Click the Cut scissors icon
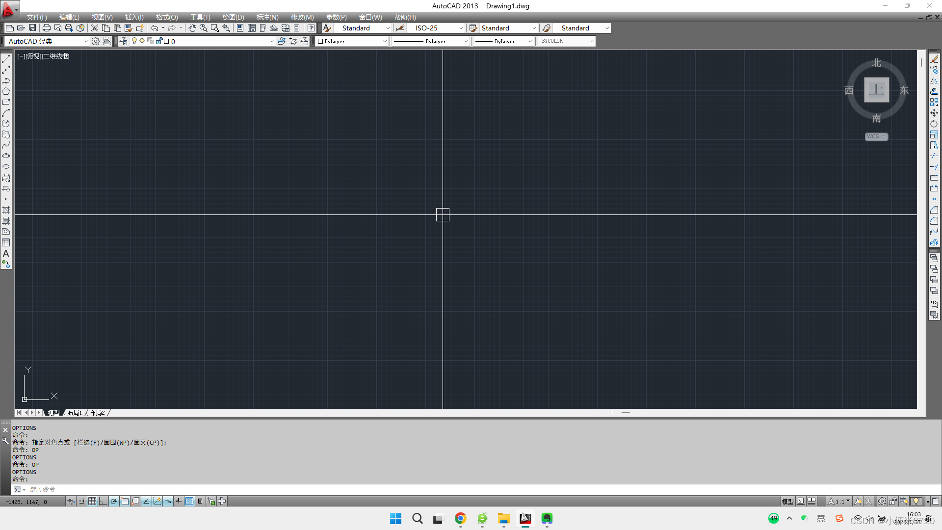Image resolution: width=942 pixels, height=530 pixels. click(x=95, y=28)
